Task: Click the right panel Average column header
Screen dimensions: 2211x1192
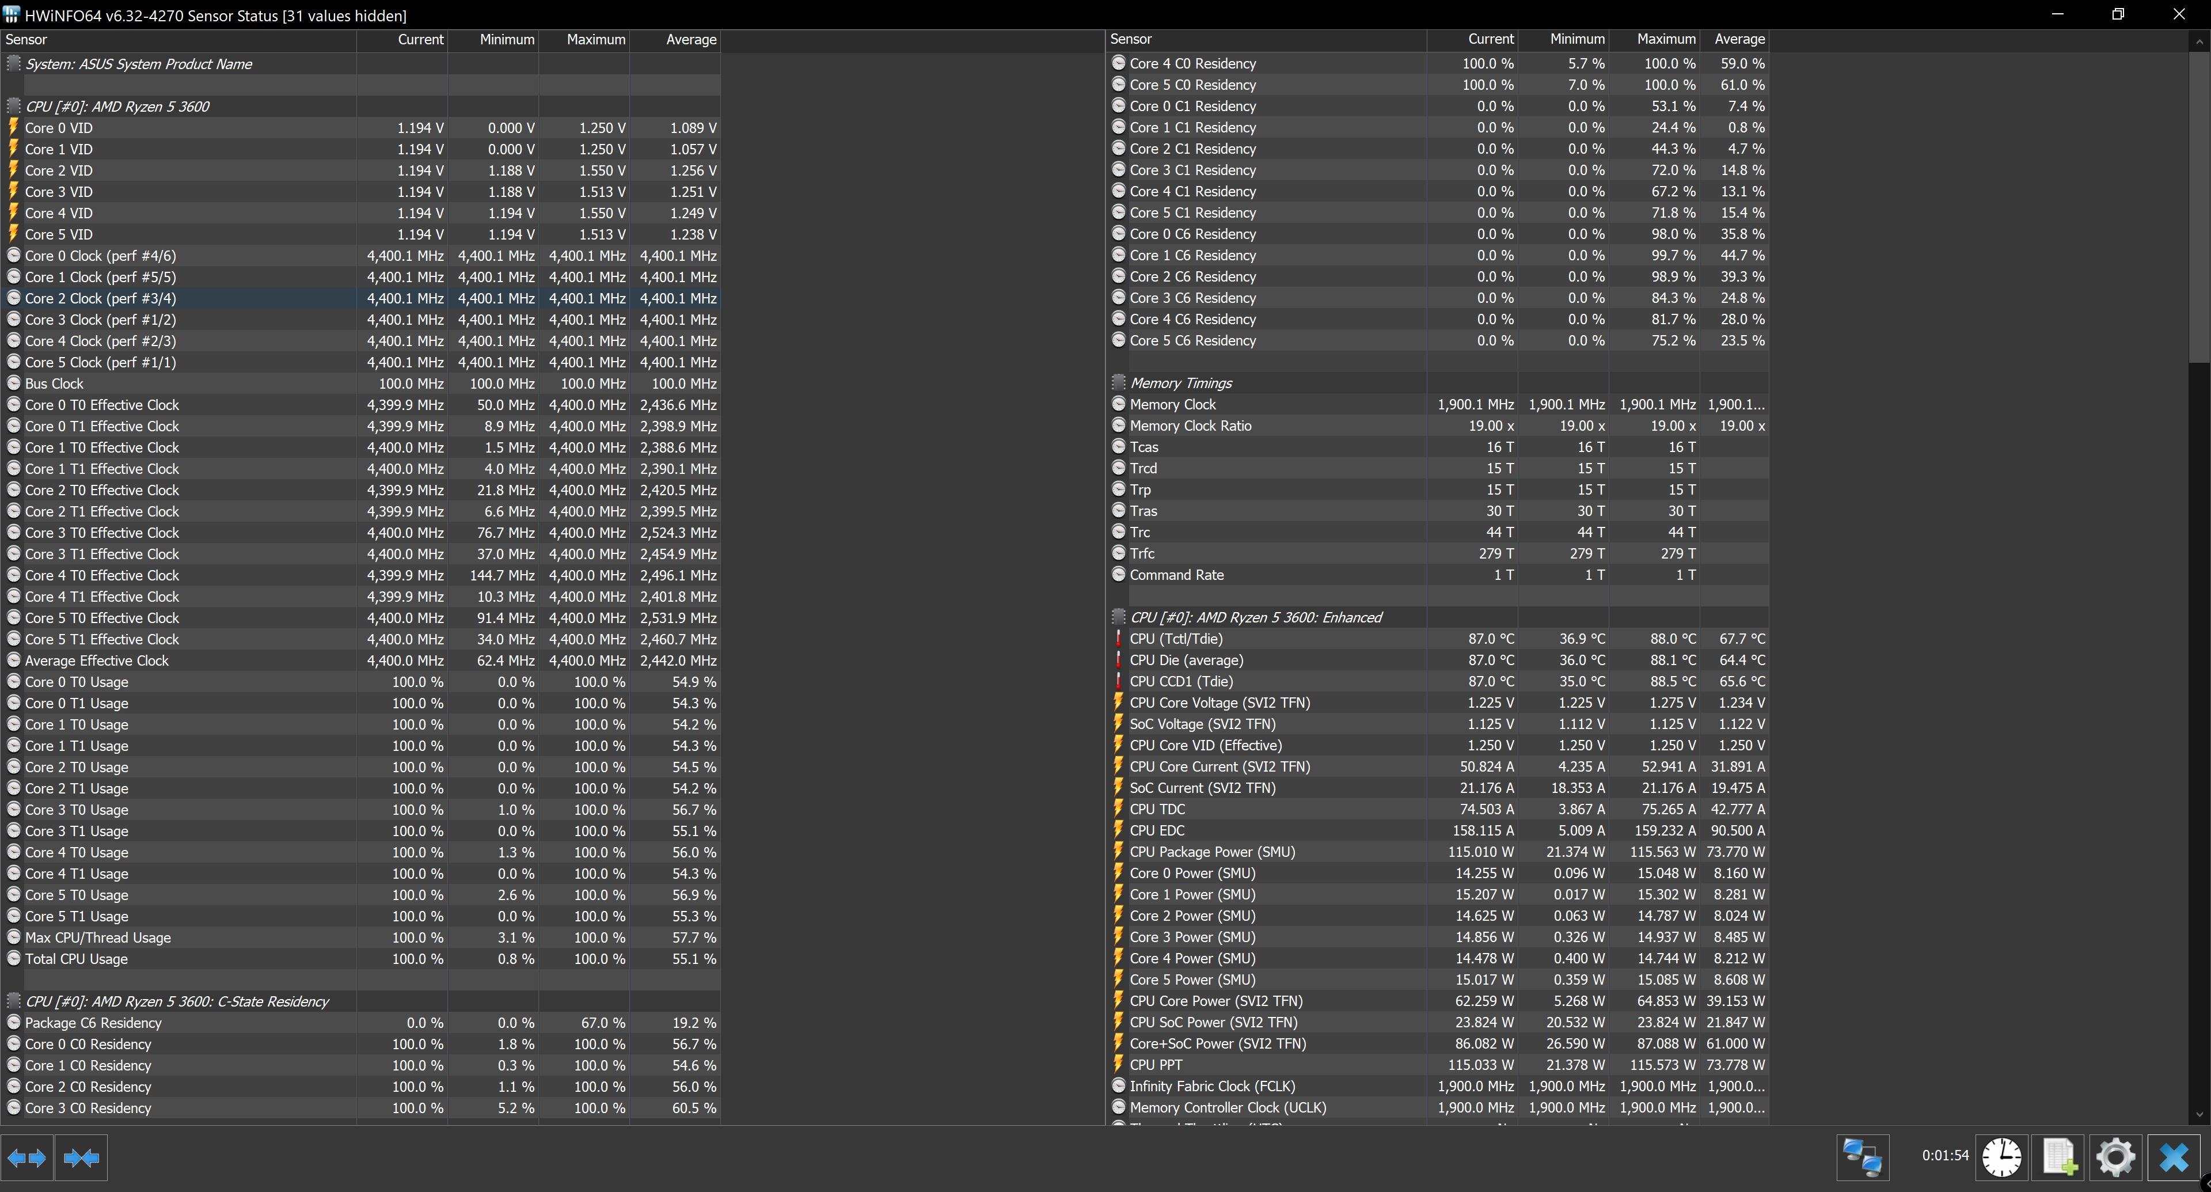Action: [x=1735, y=40]
